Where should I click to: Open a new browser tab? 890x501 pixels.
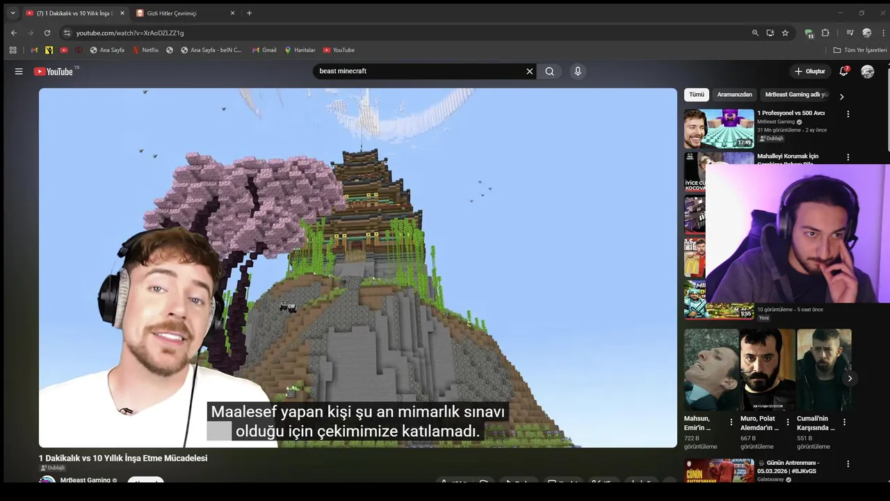tap(249, 13)
